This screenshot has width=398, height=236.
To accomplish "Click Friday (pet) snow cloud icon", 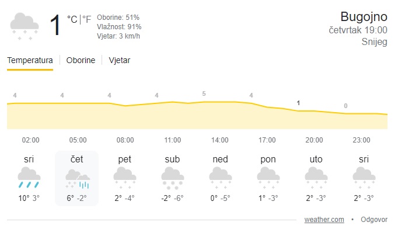I will coord(124,177).
